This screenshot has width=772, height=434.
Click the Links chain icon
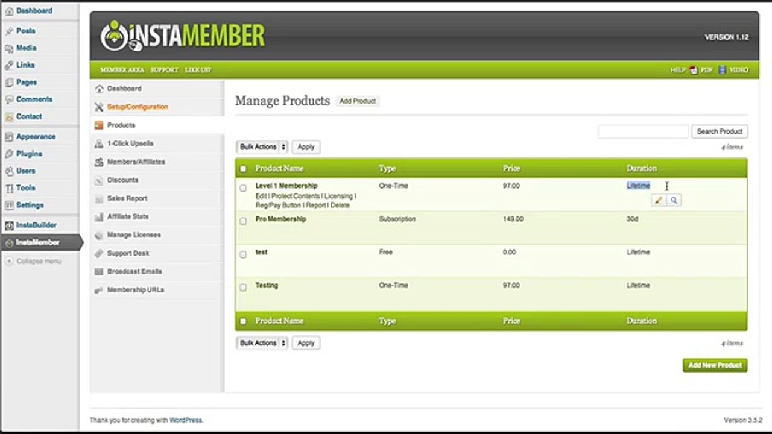click(9, 65)
